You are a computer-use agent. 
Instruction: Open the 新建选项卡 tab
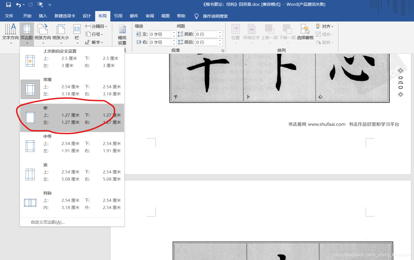[65, 16]
